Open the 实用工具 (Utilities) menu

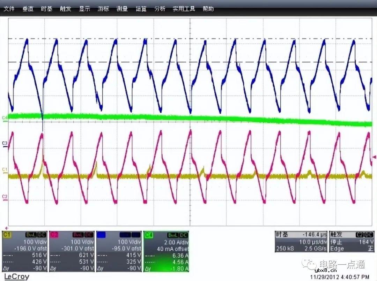tap(184, 9)
